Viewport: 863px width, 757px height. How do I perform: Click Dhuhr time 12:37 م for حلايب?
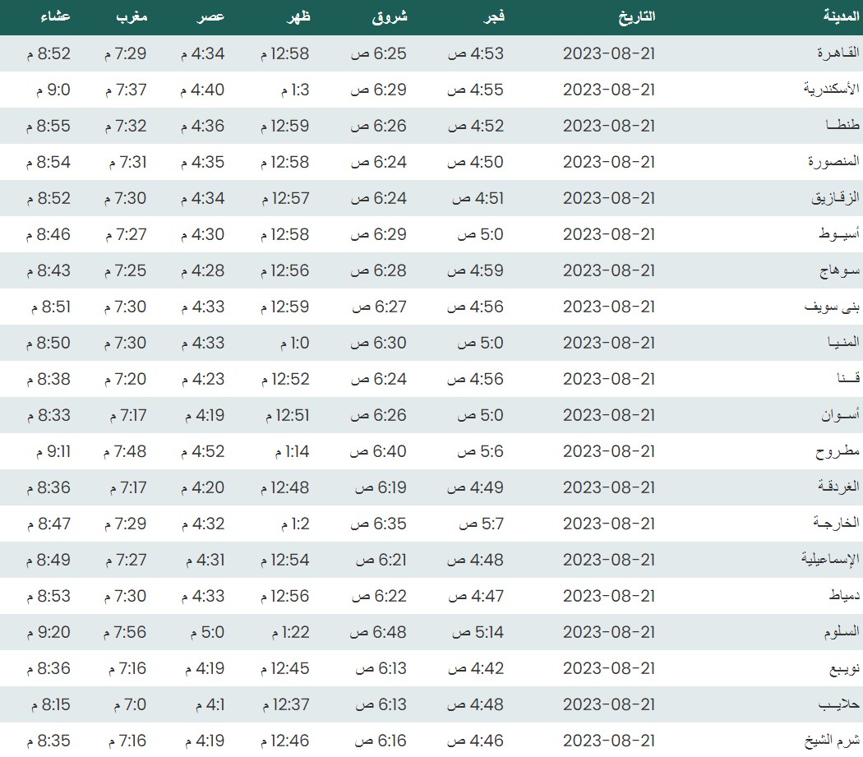[x=286, y=704]
